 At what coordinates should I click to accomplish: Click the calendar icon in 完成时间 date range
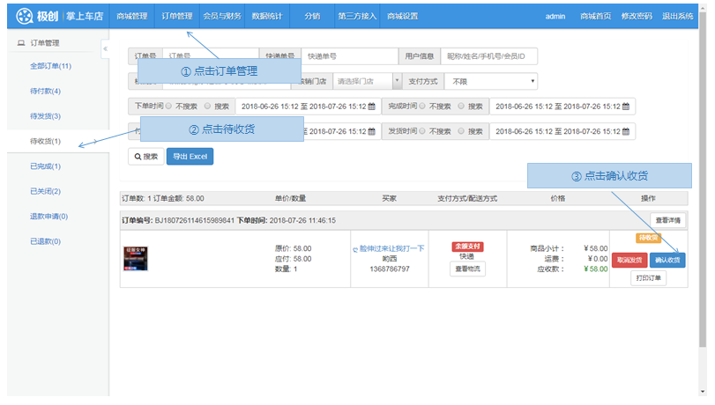pos(626,107)
